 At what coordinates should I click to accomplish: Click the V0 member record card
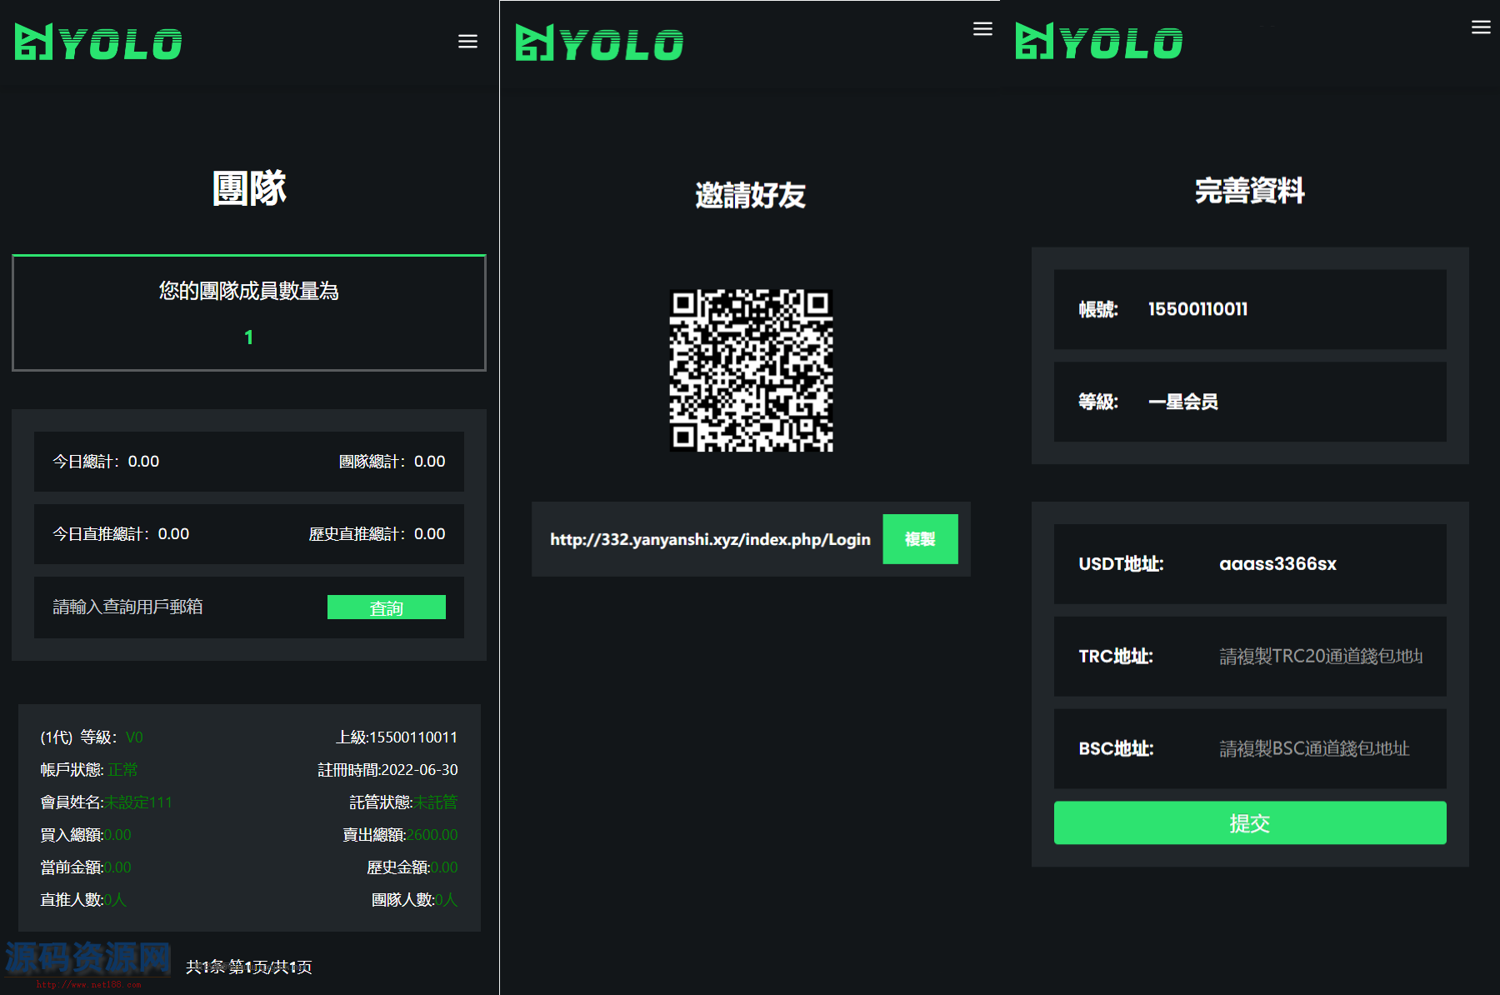(248, 817)
